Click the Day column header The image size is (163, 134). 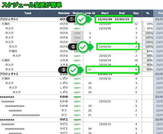coord(136,13)
